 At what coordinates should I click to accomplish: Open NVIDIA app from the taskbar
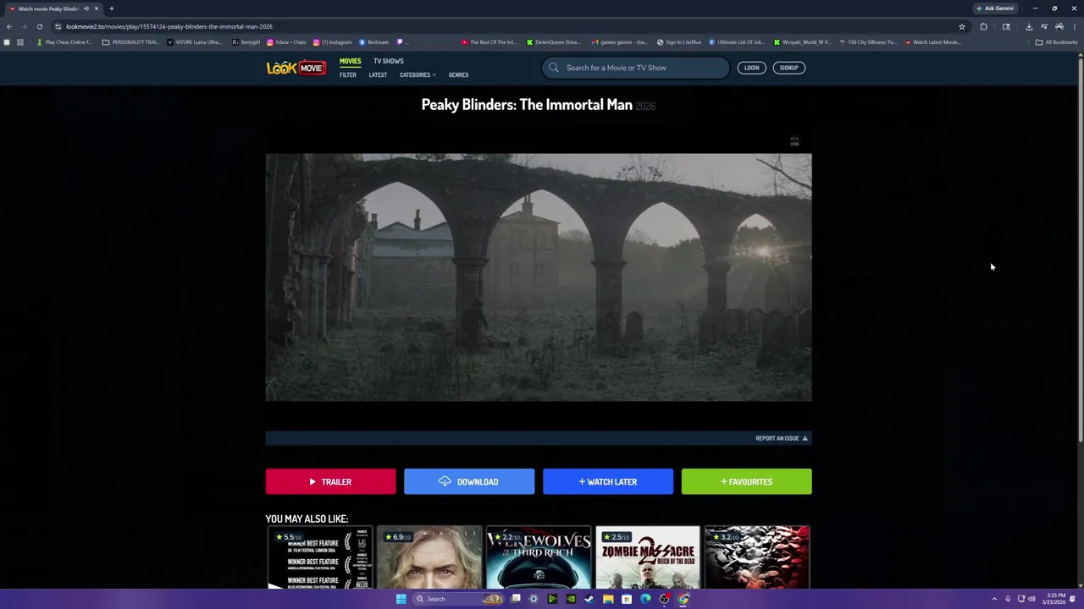[x=571, y=599]
